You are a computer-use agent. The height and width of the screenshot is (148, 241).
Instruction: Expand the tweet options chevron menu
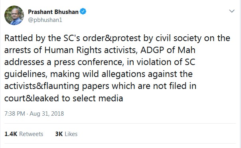(x=232, y=11)
